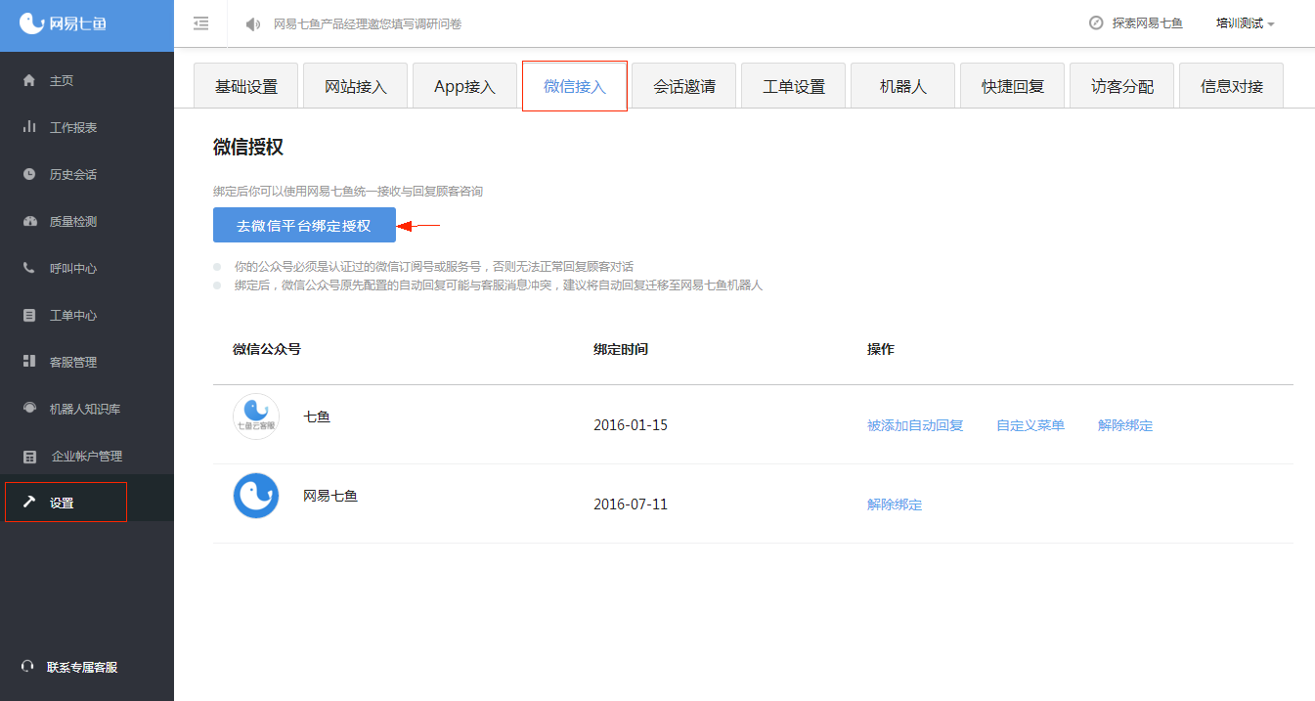Viewport: 1315px width, 701px height.
Task: Open 工作报表 via its bar chart icon
Action: (29, 127)
